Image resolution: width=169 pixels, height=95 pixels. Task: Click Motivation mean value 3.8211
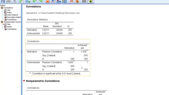tap(46, 30)
